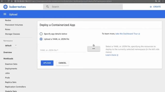Click the site info icon in address bar

tap(15, 1)
